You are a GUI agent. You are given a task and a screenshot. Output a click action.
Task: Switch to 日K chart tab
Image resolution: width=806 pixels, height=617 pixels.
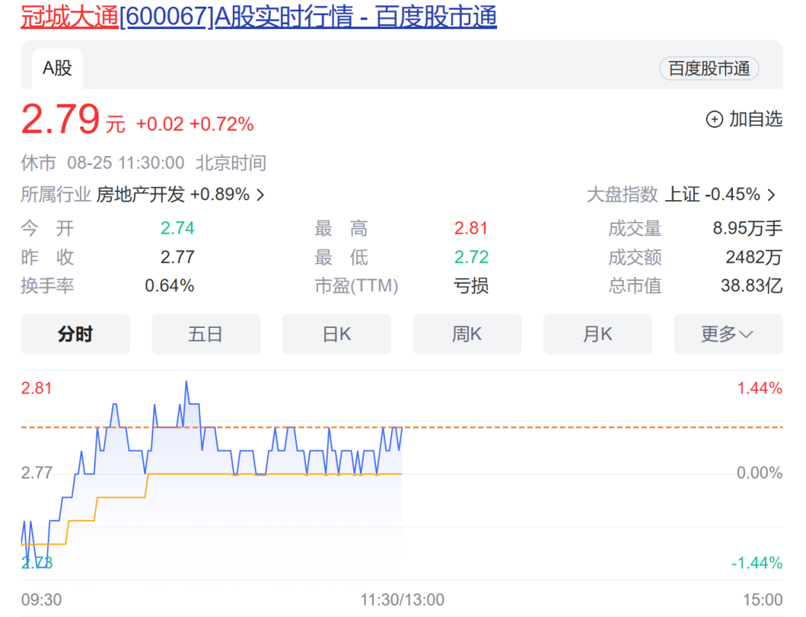tap(337, 334)
